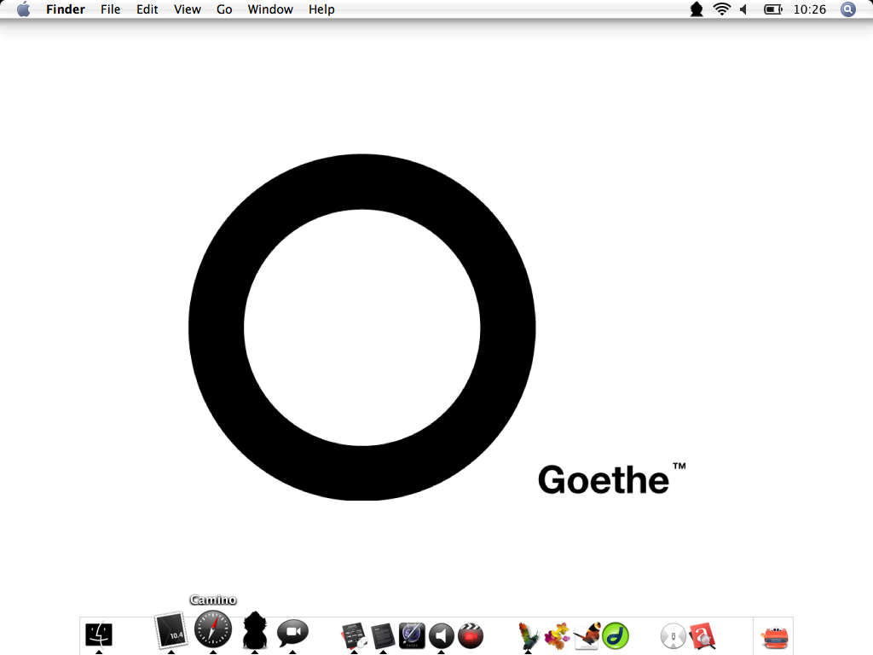Open the Edit menu

[x=147, y=9]
